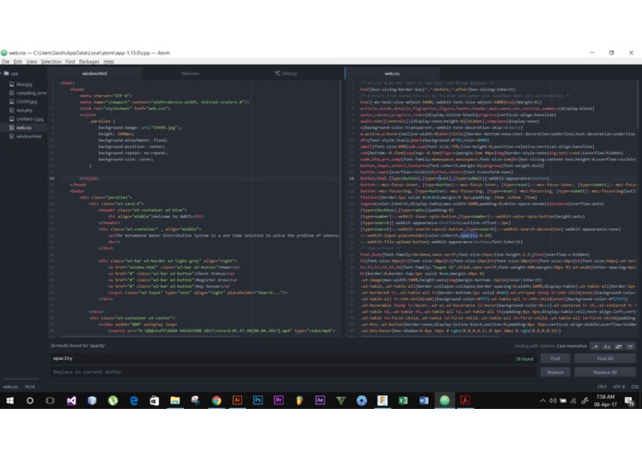
Task: Open COVER.jpg from the project tree
Action: coord(27,102)
